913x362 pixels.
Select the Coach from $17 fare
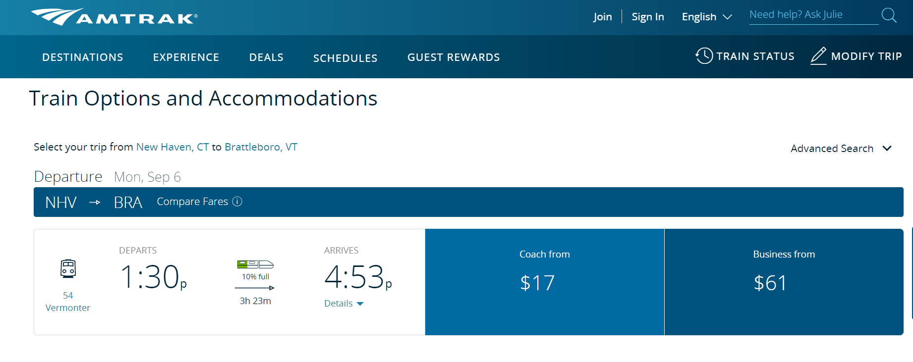tap(544, 282)
